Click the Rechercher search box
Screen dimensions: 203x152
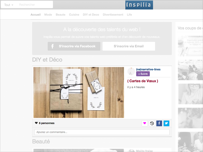[35, 5]
